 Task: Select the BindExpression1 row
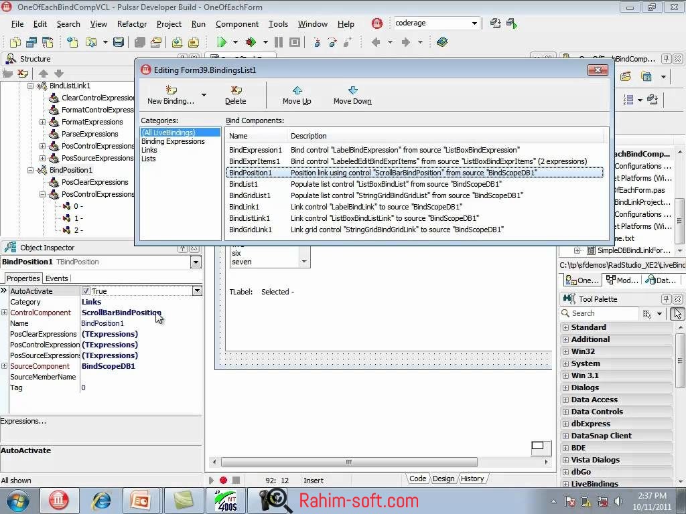click(414, 150)
